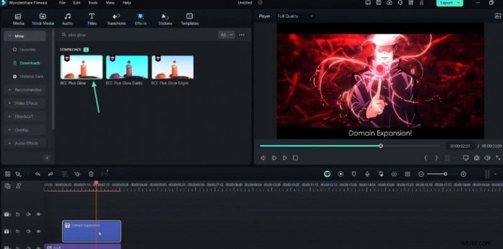Screen dimensions: 503x249
Task: Select the BCC Plus Glow effect thumbnail
Action: [82, 67]
